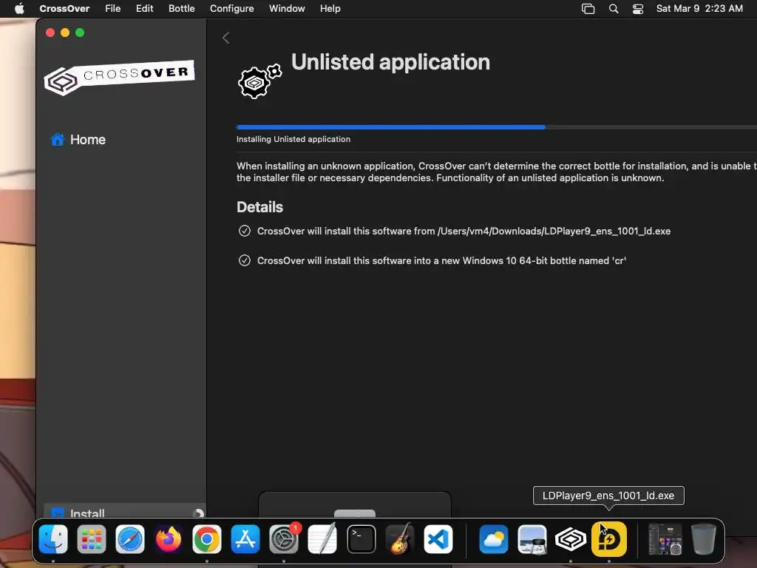Open the Configure menu

click(231, 9)
